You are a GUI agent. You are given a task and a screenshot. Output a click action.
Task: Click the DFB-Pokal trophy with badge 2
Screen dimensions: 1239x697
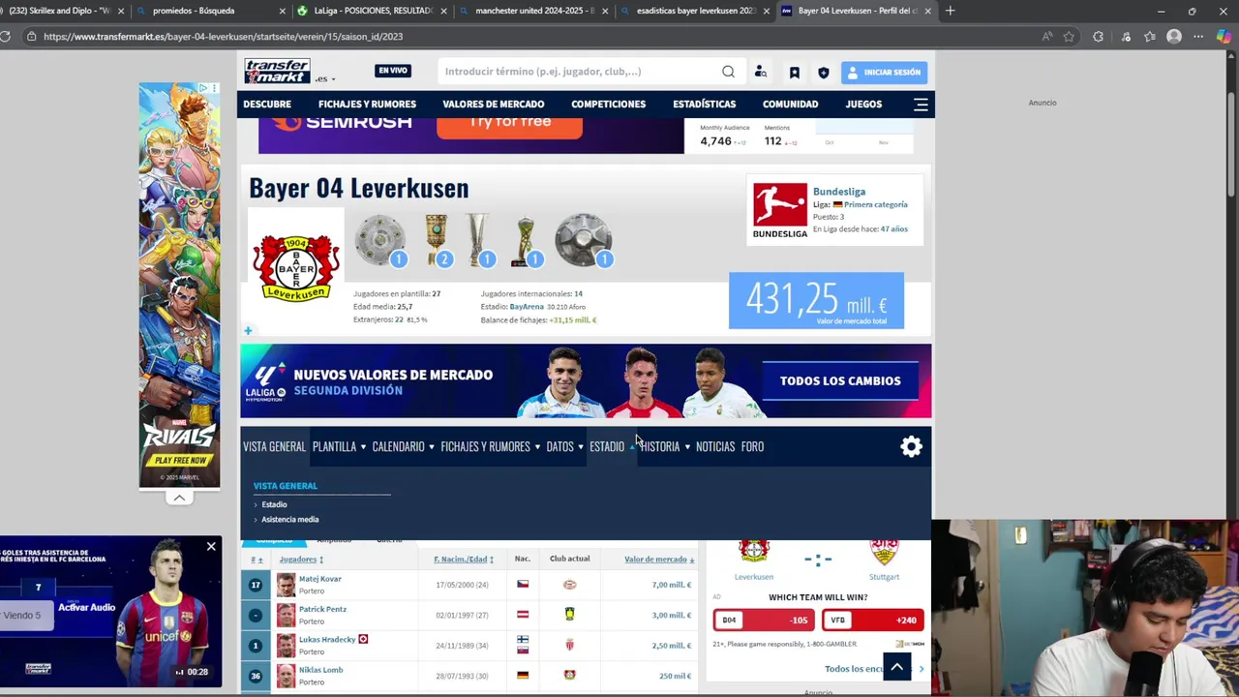point(438,240)
